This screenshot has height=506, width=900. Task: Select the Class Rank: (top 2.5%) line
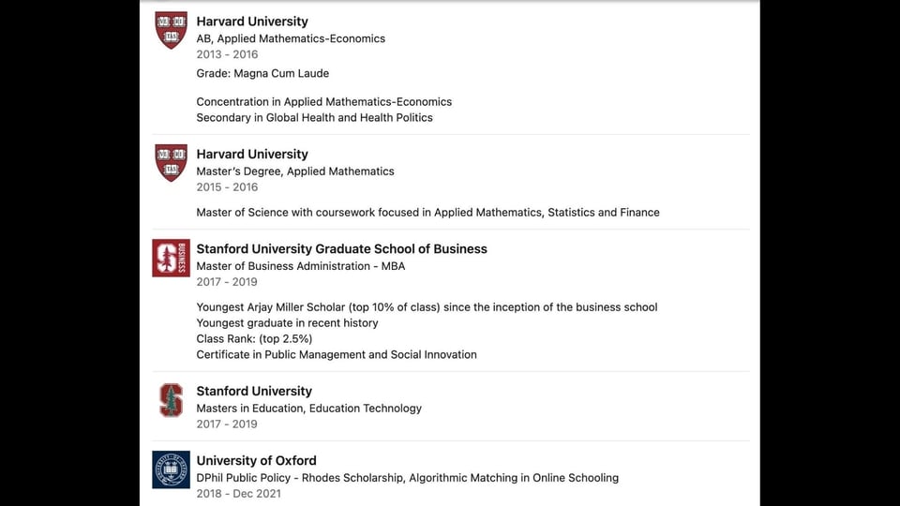[254, 339]
